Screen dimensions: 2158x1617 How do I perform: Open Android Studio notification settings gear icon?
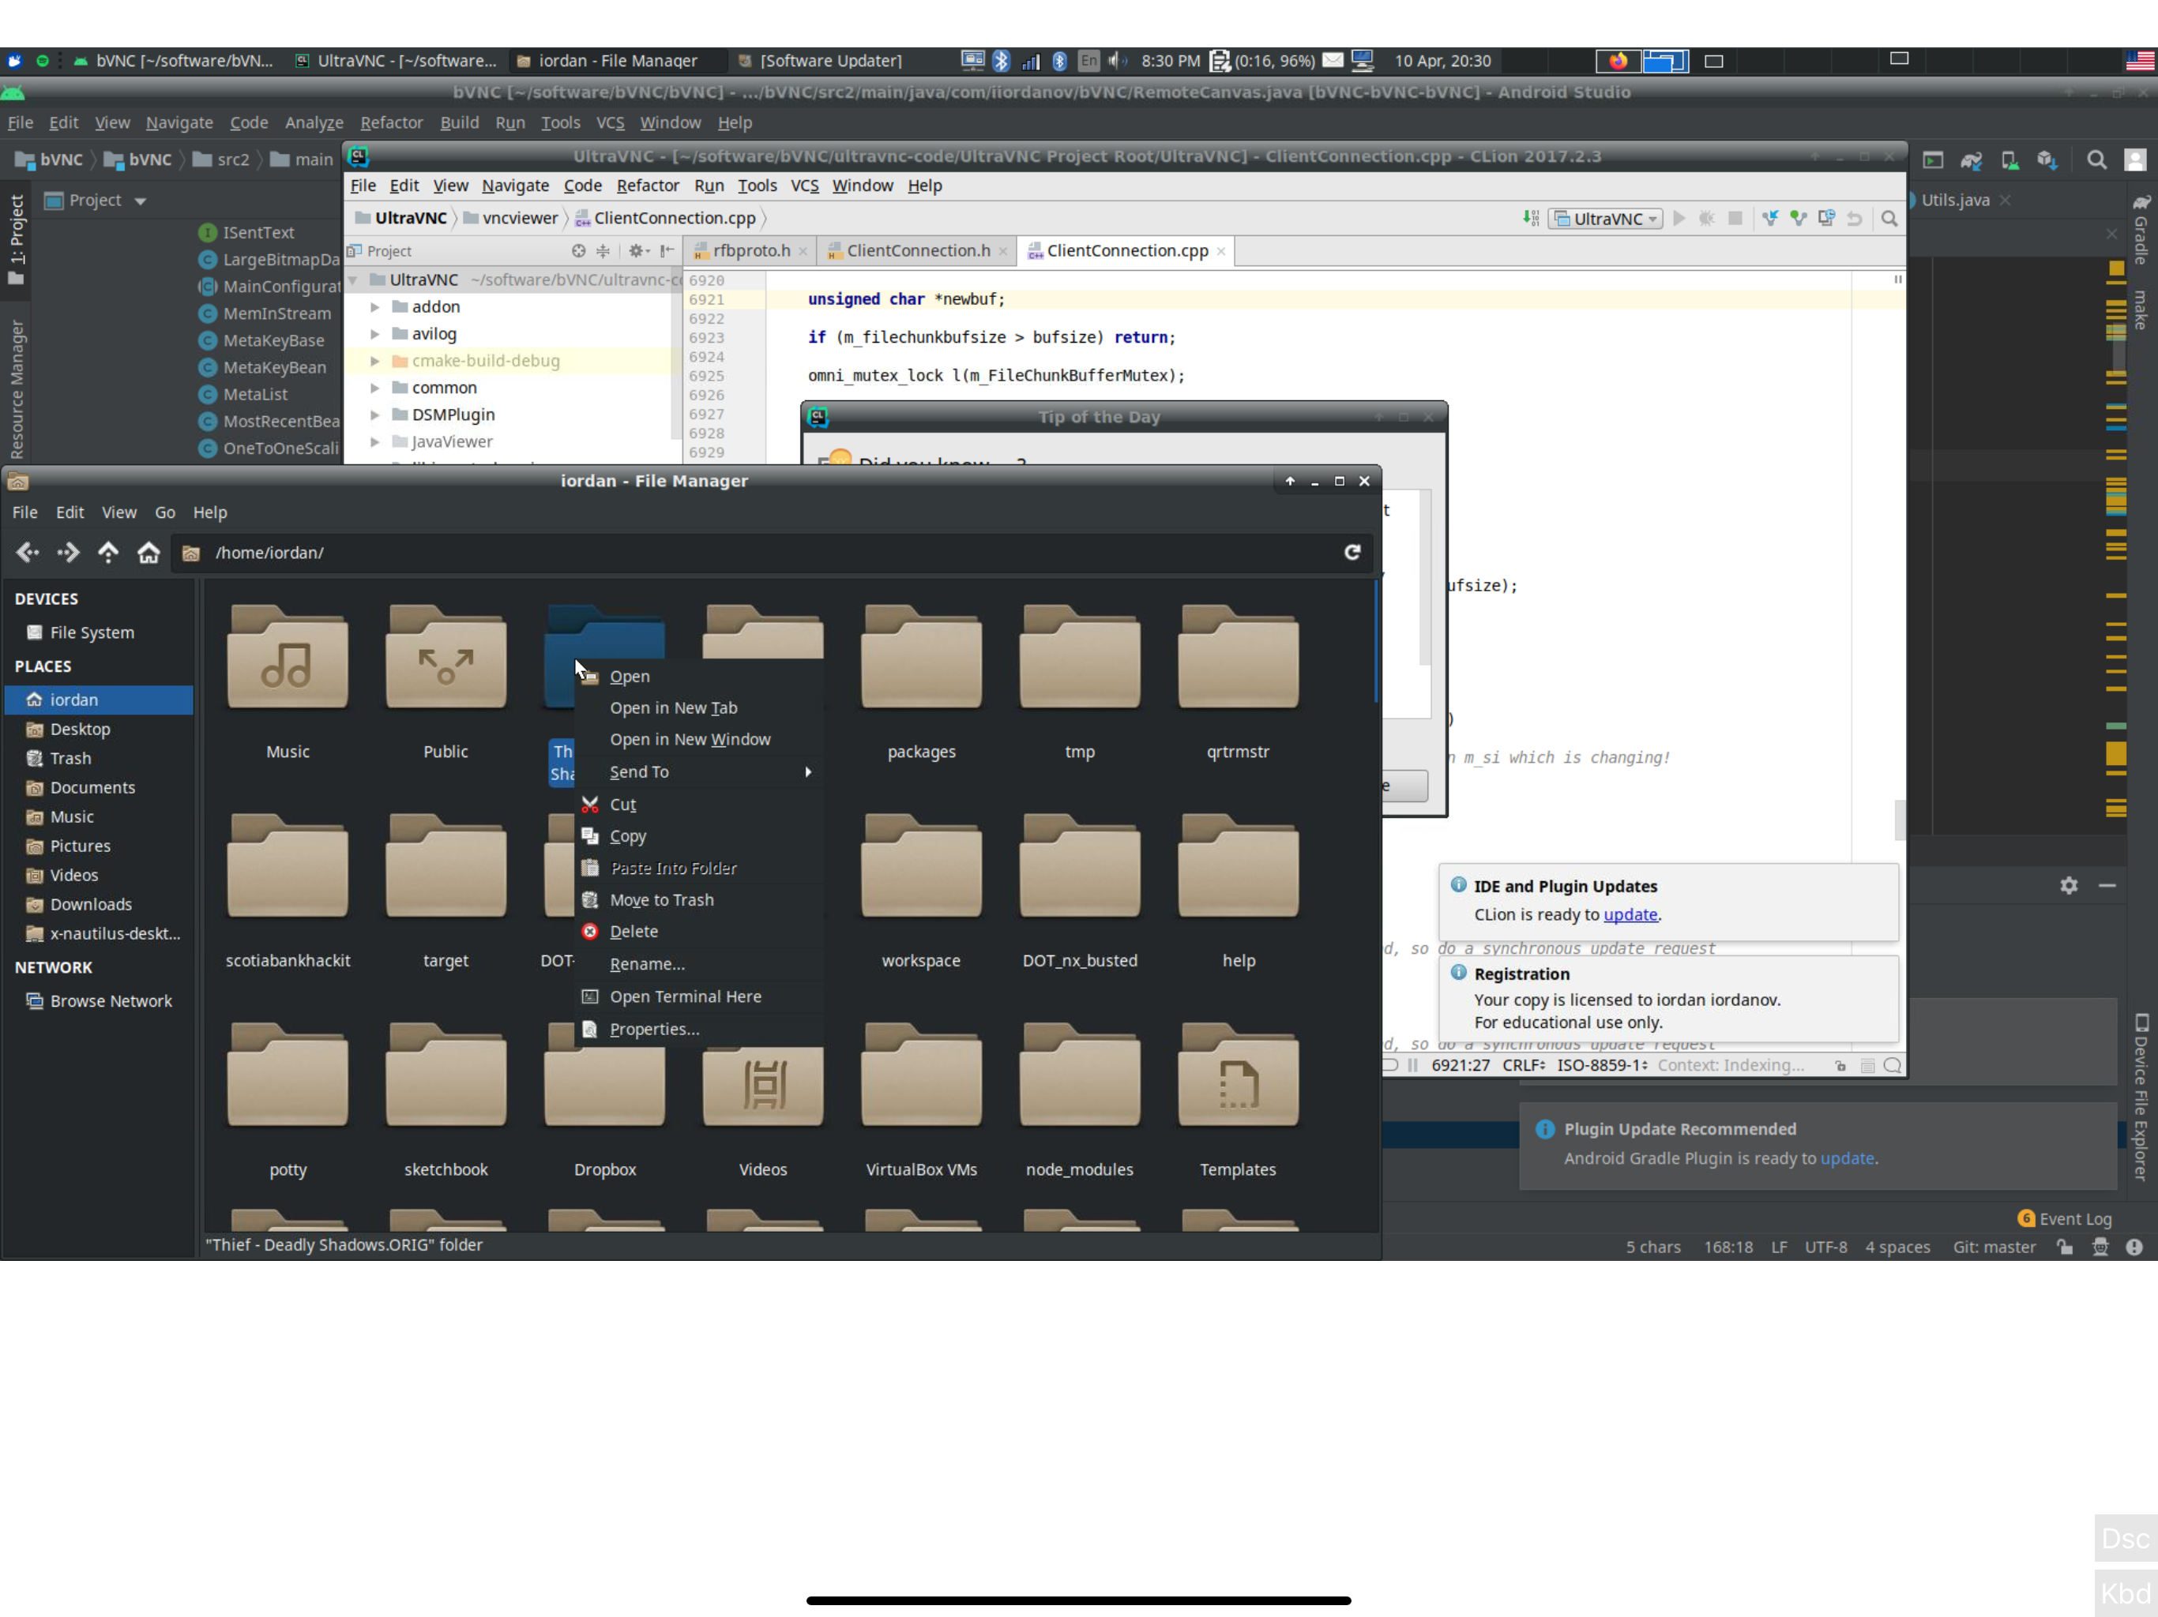pyautogui.click(x=2068, y=886)
